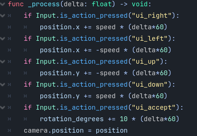Viewport: 197px width, 136px height.
Task: Click position.y in the ui_up block
Action: [x=60, y=73]
